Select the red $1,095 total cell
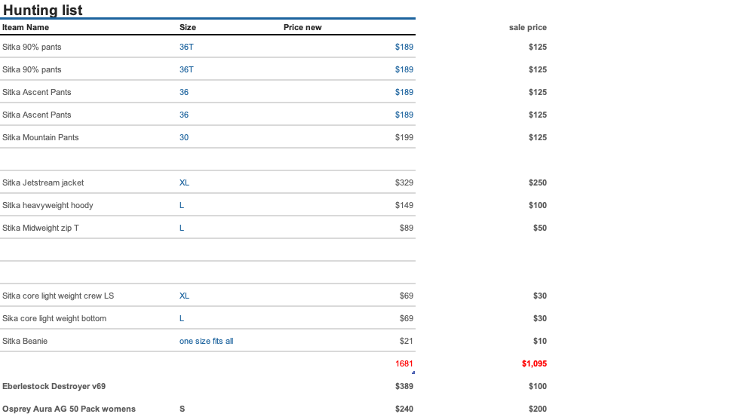749x420 pixels. coord(534,363)
